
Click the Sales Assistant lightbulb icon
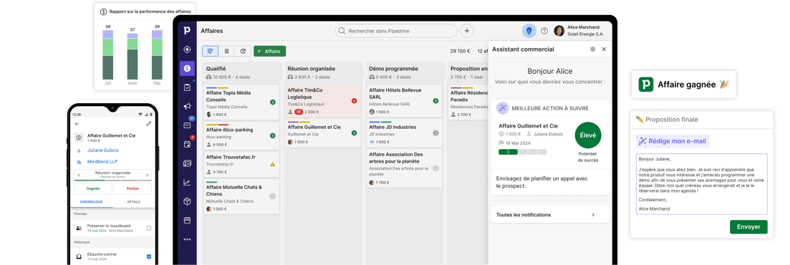click(529, 31)
